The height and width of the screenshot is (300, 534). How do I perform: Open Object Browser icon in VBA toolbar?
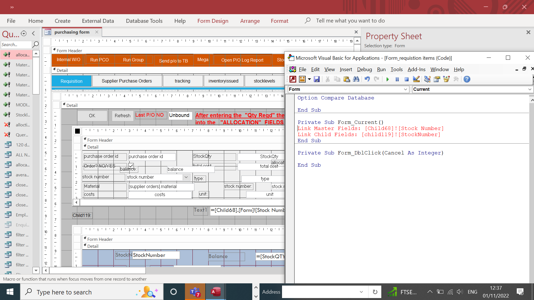446,79
